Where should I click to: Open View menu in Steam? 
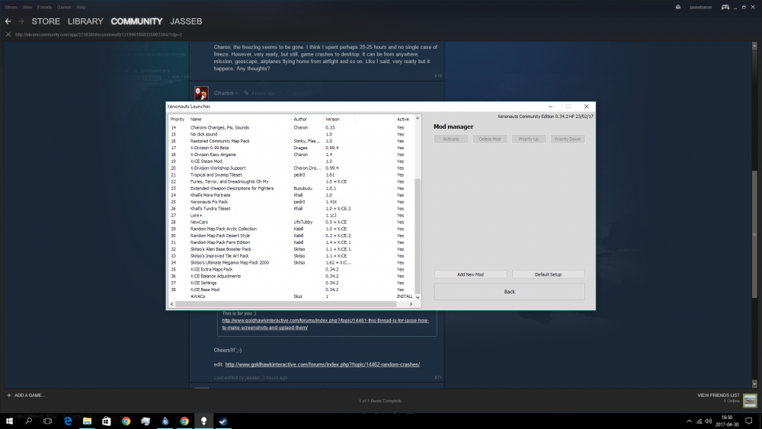click(27, 8)
